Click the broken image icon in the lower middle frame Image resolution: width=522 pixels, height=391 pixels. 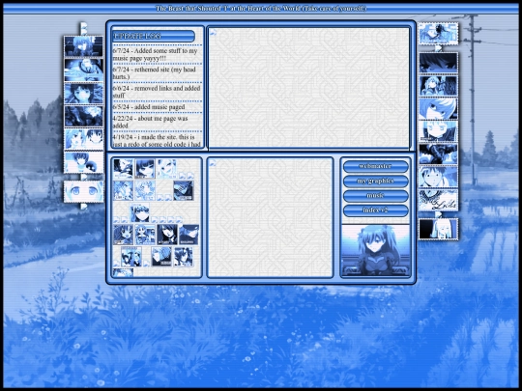212,162
